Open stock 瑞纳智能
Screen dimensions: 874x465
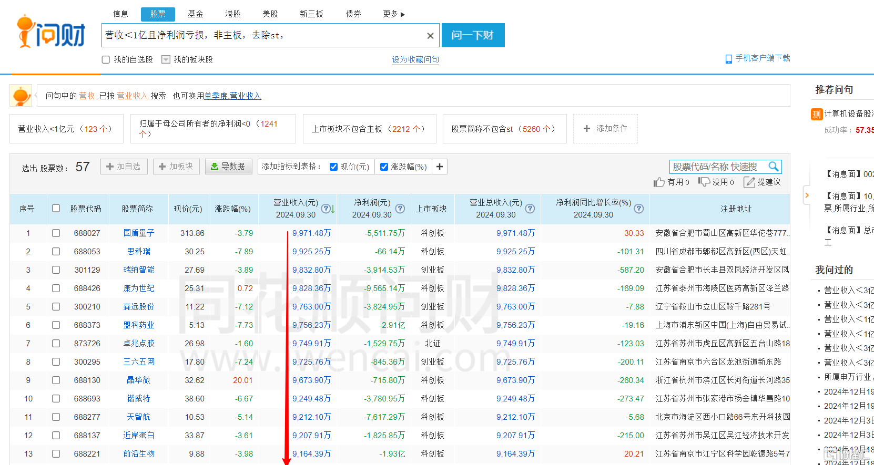[139, 270]
